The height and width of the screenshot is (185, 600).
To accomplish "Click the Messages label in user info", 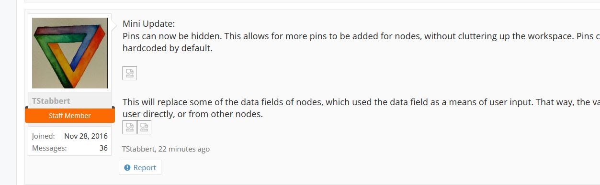I will (49, 148).
